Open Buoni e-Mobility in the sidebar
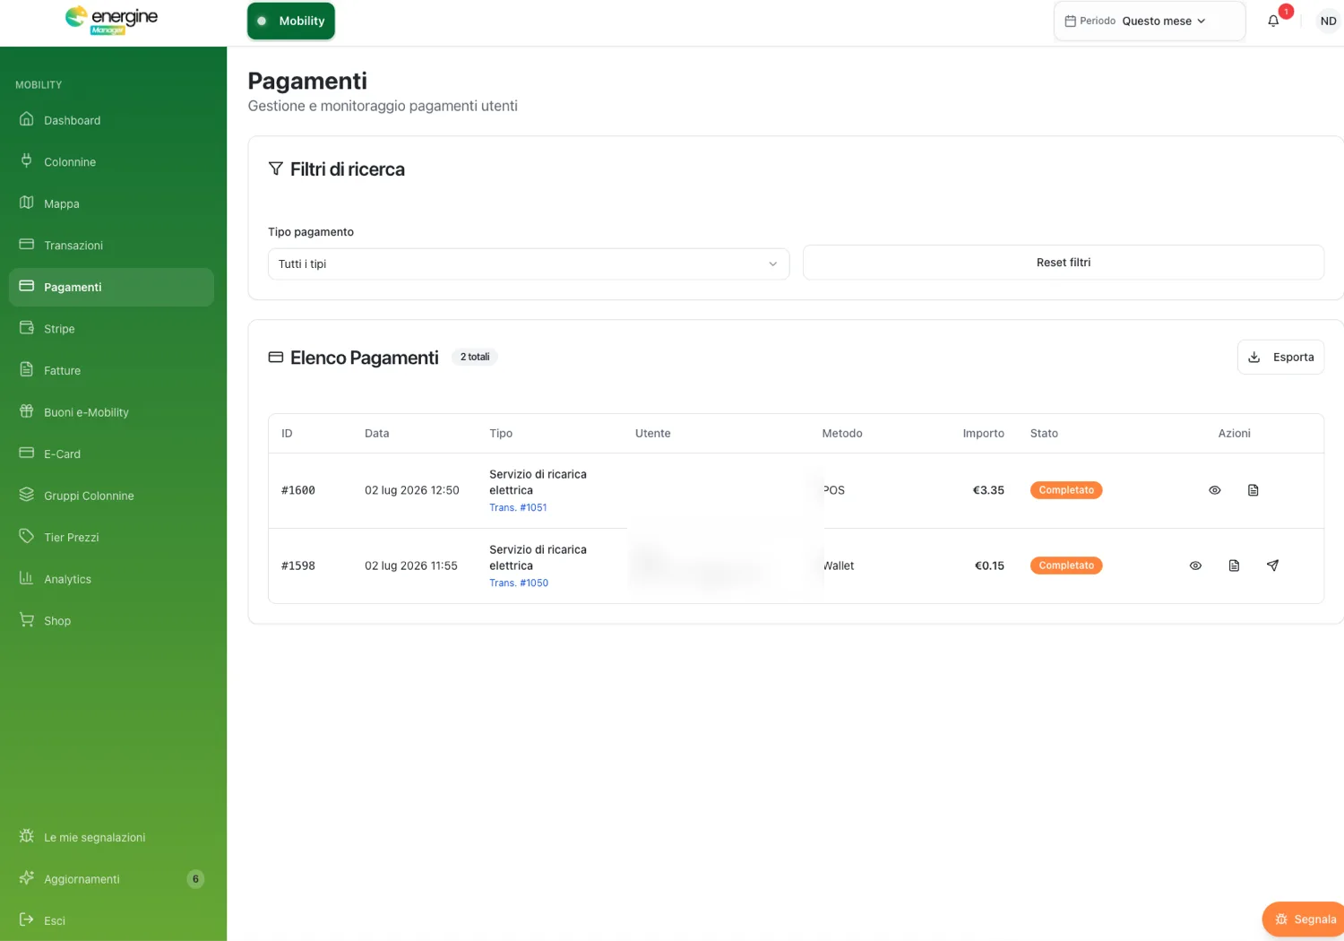The height and width of the screenshot is (941, 1344). 111,412
